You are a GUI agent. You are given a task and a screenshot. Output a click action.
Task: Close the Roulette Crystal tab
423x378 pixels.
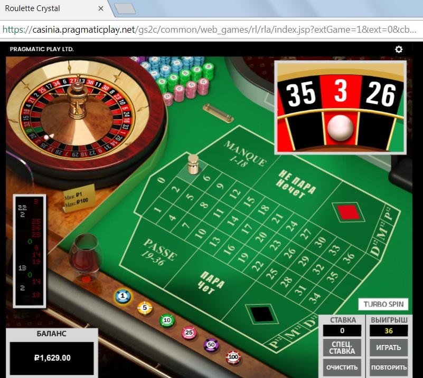pos(101,8)
